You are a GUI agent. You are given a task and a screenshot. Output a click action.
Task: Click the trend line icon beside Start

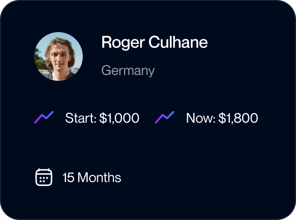click(x=44, y=117)
